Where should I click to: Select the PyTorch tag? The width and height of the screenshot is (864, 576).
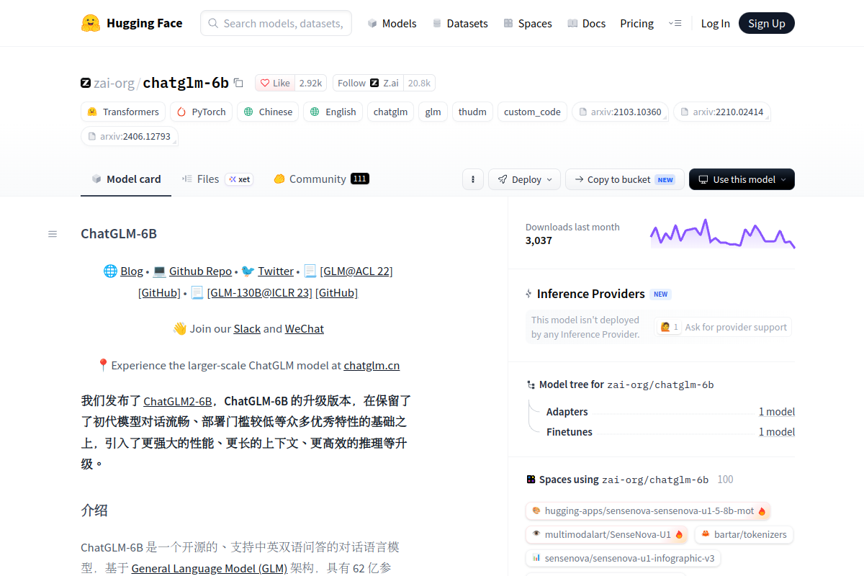[x=201, y=112]
